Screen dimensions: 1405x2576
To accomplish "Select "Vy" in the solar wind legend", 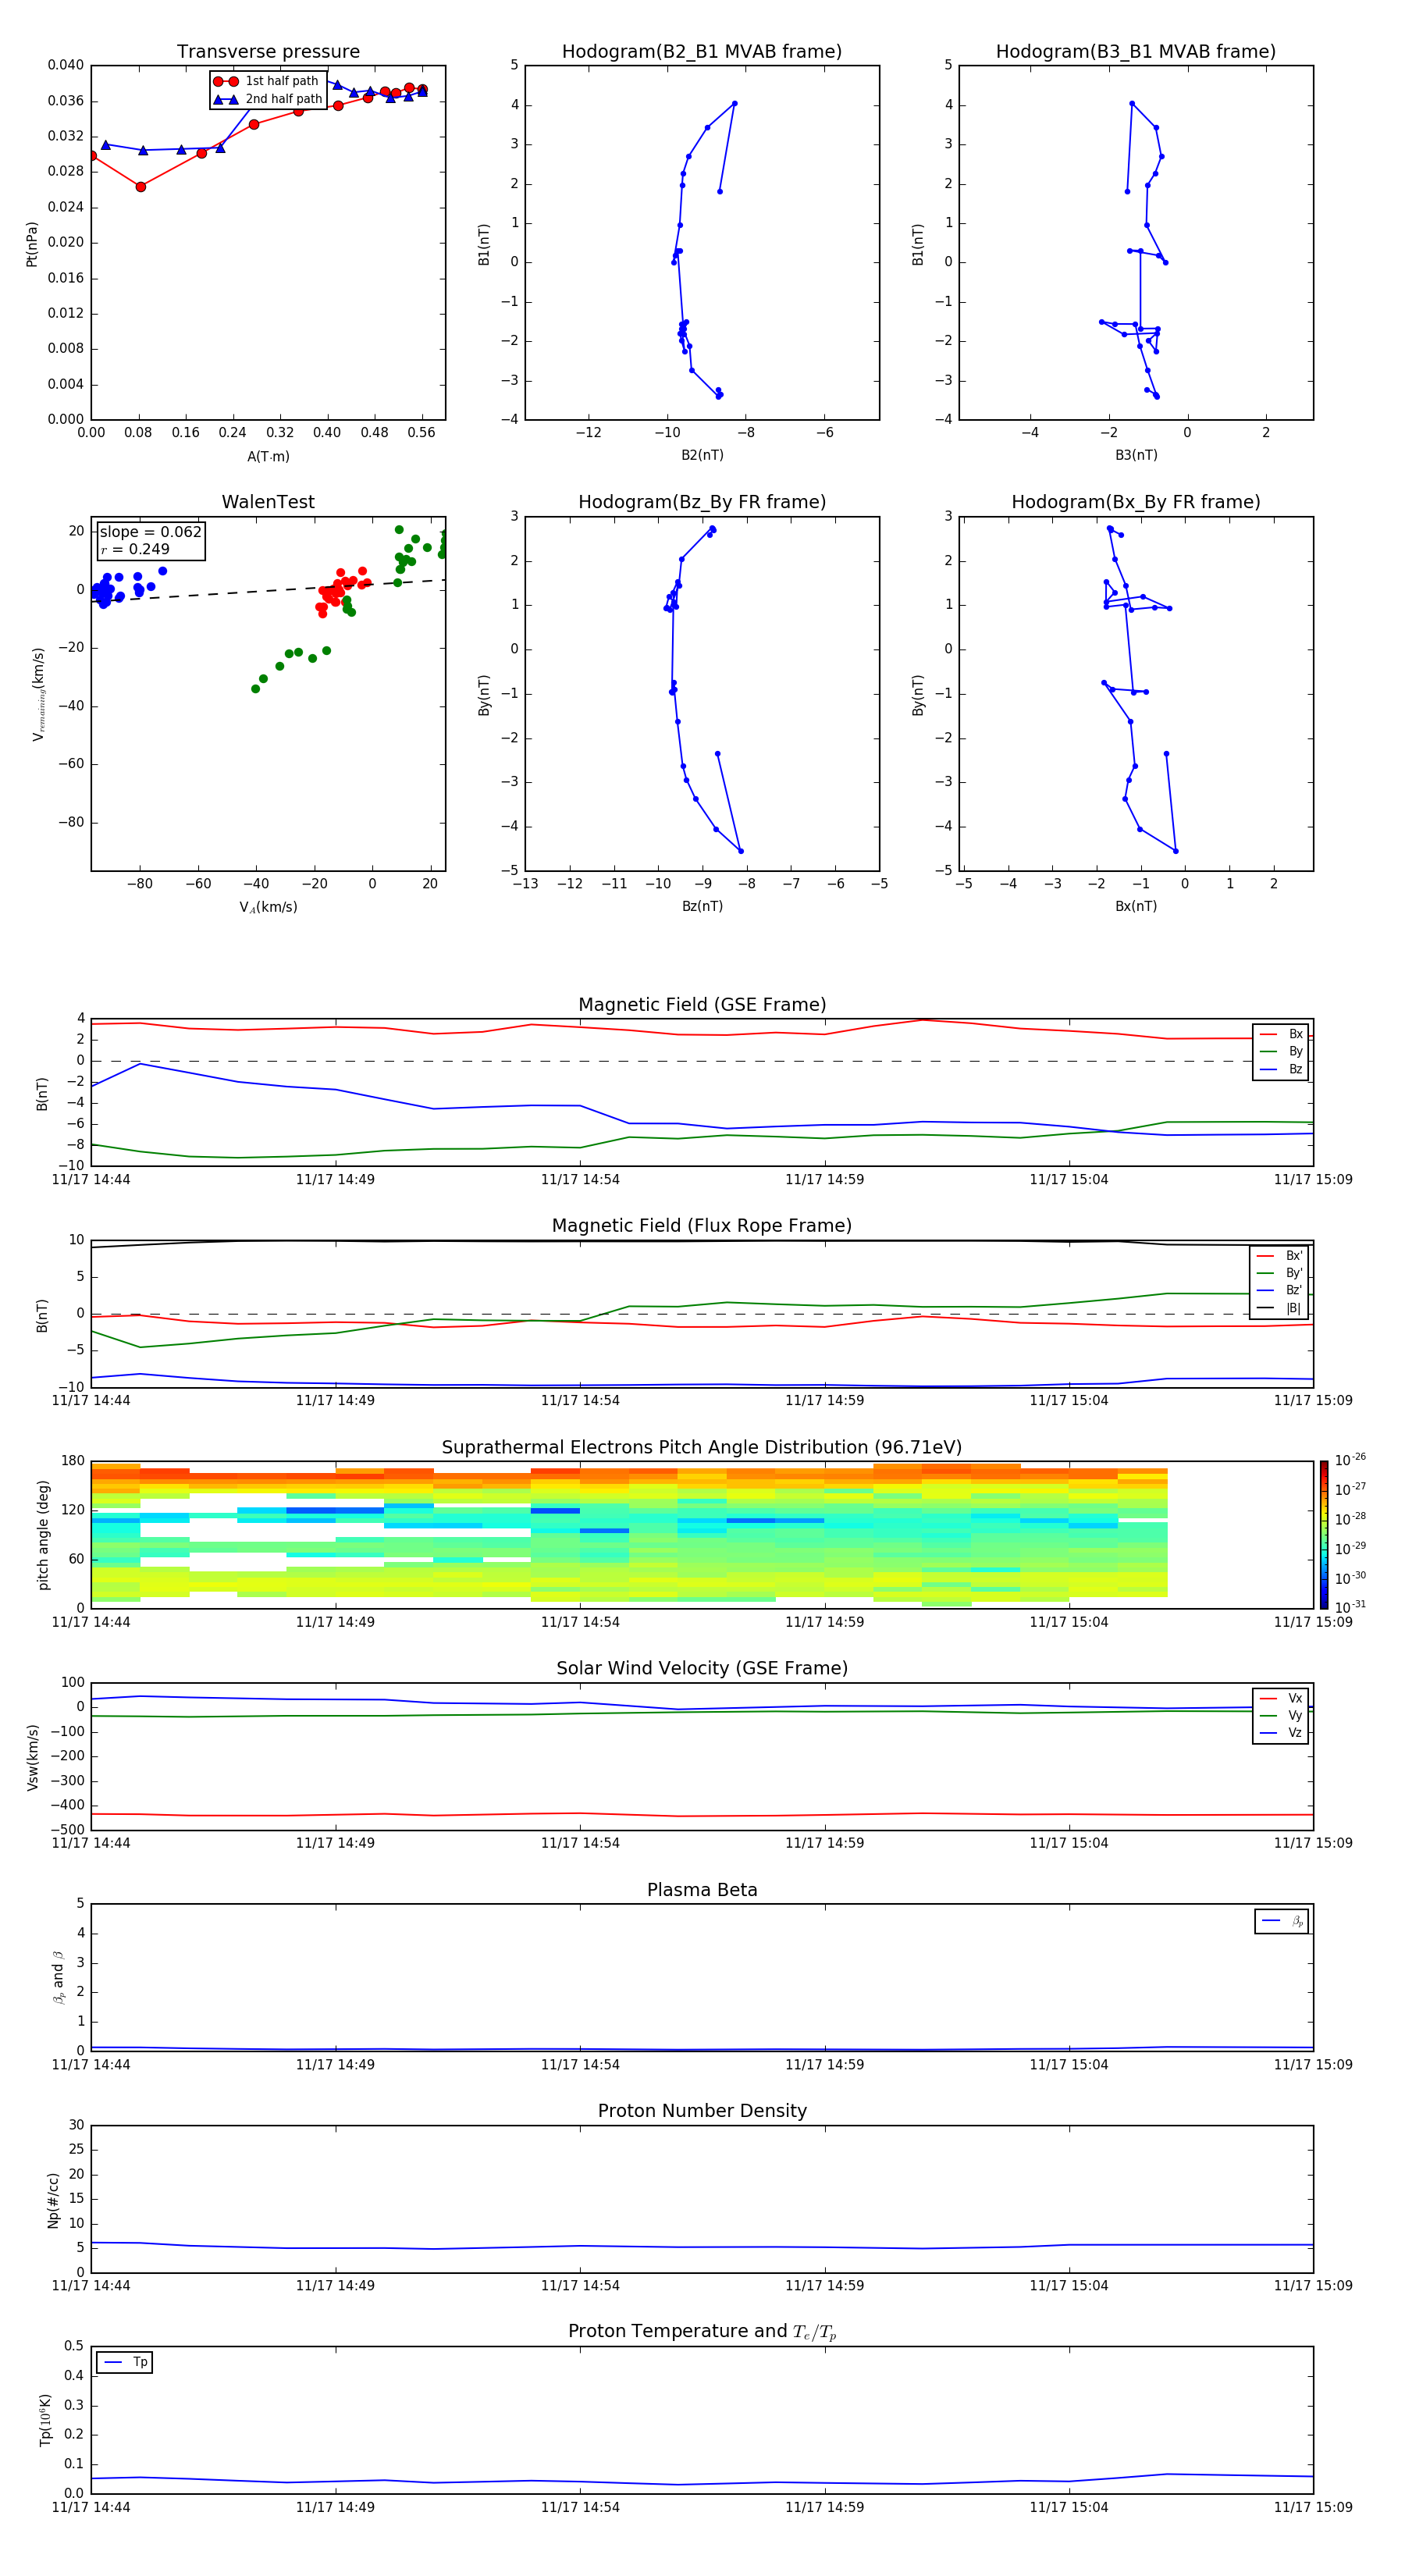I will tap(1281, 1715).
